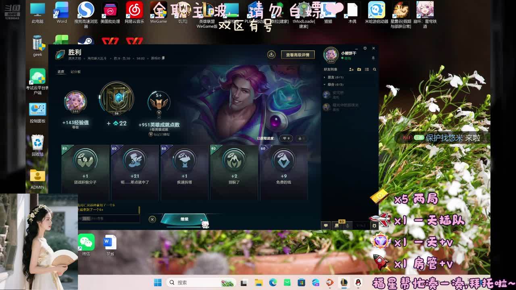Launch Microsoft Edge from the taskbar
The image size is (516, 290).
(273, 282)
